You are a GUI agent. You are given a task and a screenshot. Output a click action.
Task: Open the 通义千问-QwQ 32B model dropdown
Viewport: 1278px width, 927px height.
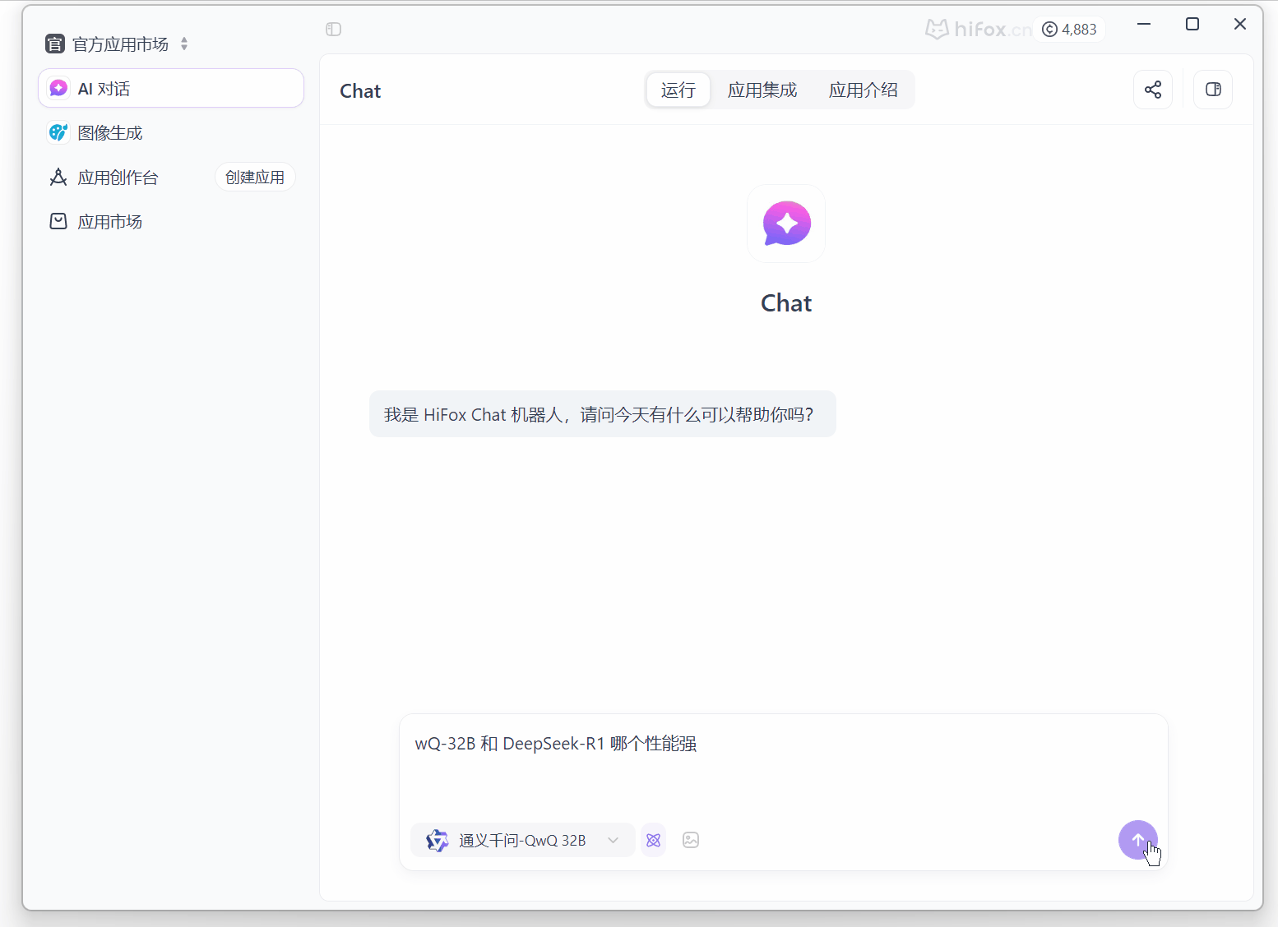tap(523, 840)
